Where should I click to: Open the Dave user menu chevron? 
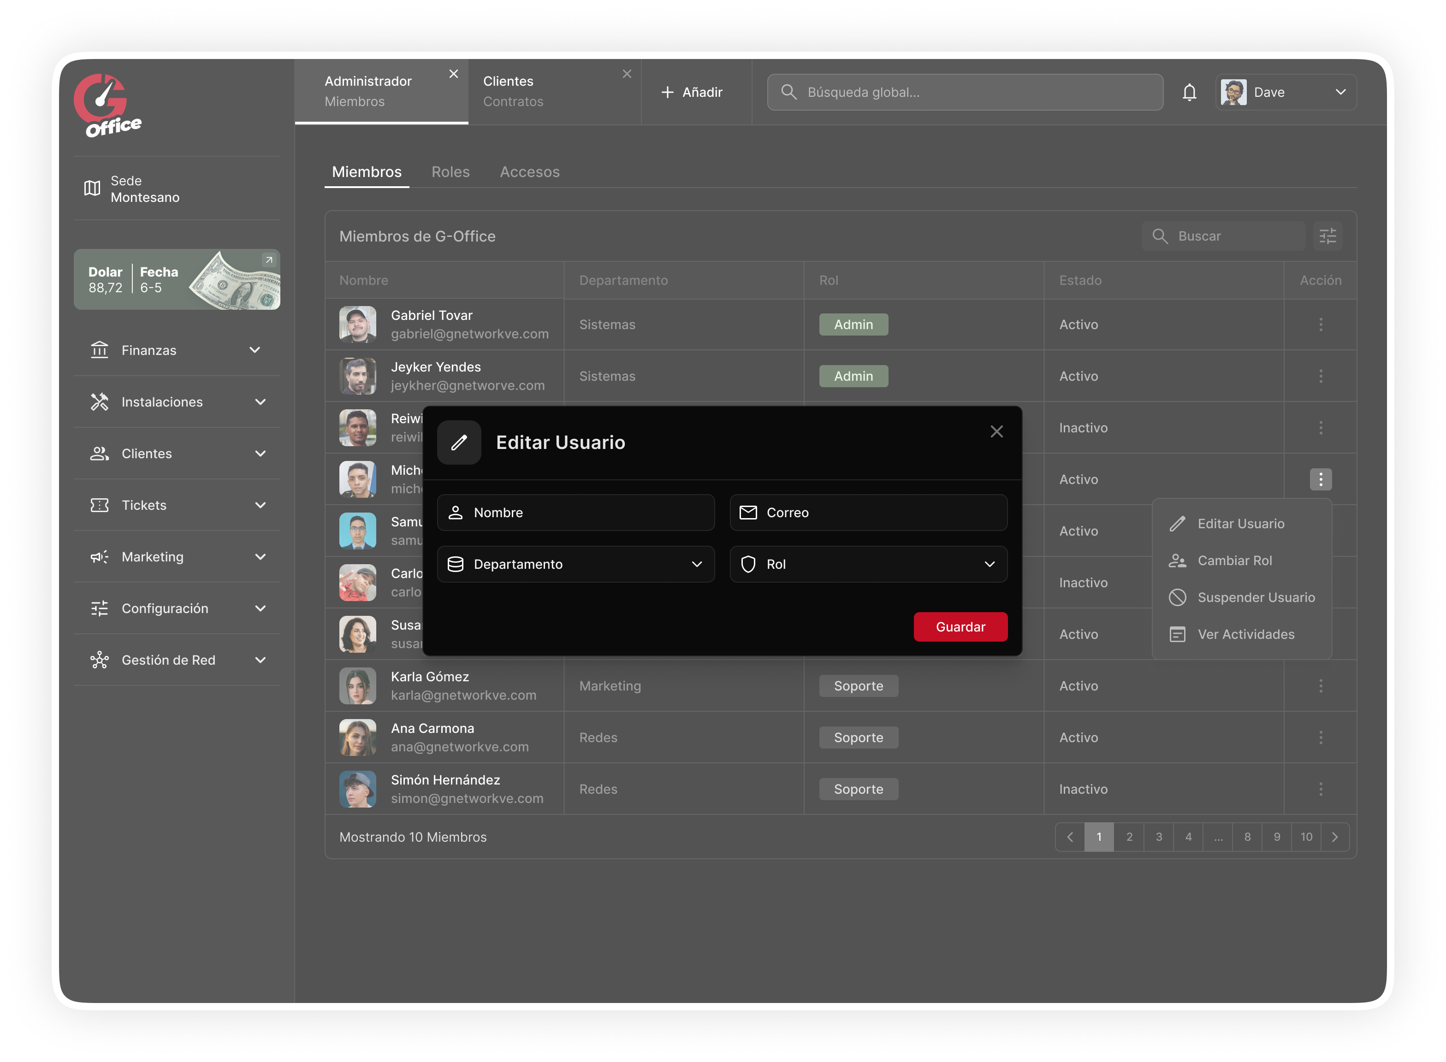click(1340, 93)
